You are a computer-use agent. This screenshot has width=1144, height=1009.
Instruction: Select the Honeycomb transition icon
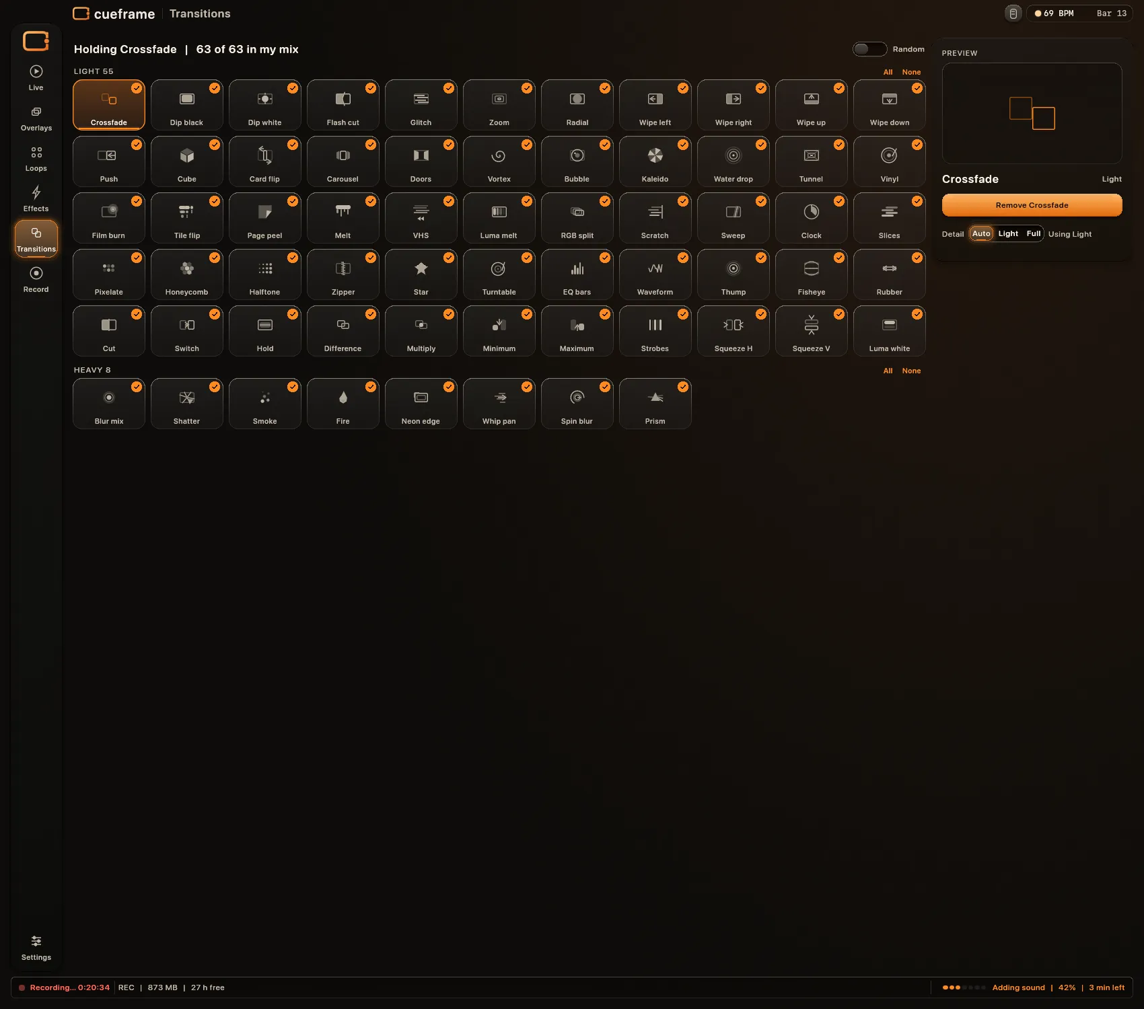point(187,268)
